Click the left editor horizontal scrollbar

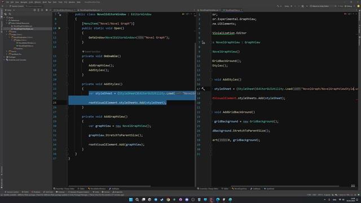pyautogui.click(x=109, y=186)
